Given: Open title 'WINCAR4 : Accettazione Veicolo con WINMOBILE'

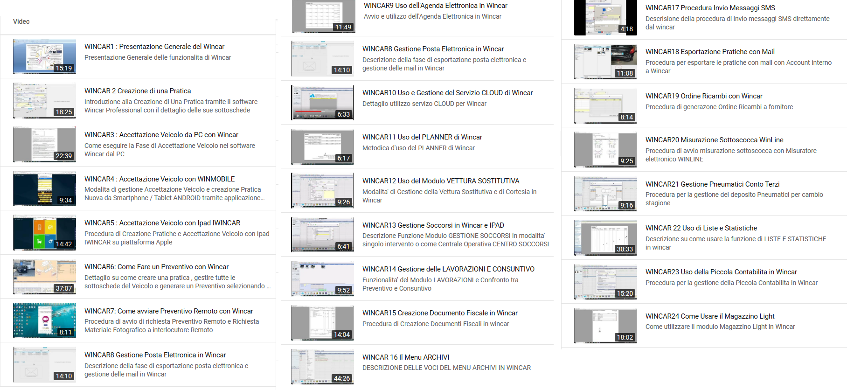Looking at the screenshot, I should point(160,179).
